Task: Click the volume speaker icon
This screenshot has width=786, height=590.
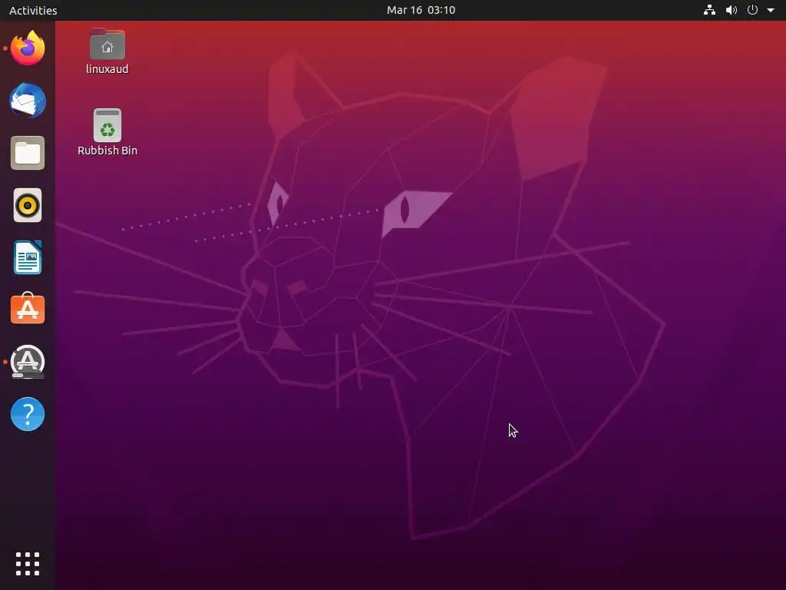Action: pos(732,10)
